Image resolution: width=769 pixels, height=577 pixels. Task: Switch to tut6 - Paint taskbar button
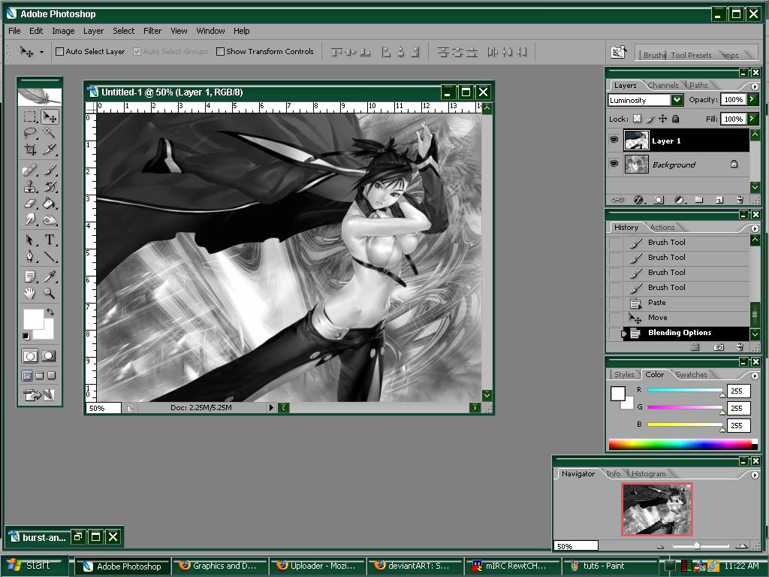610,566
